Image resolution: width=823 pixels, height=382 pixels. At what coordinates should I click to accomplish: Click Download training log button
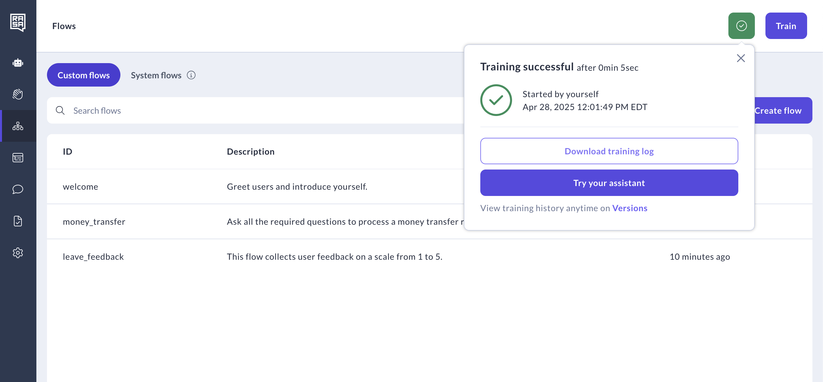click(x=609, y=151)
